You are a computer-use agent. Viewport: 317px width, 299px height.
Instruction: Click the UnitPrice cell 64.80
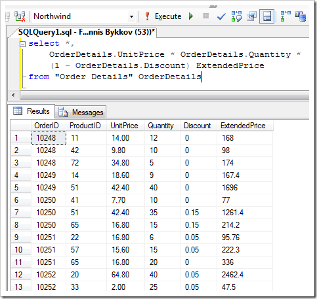pos(125,275)
